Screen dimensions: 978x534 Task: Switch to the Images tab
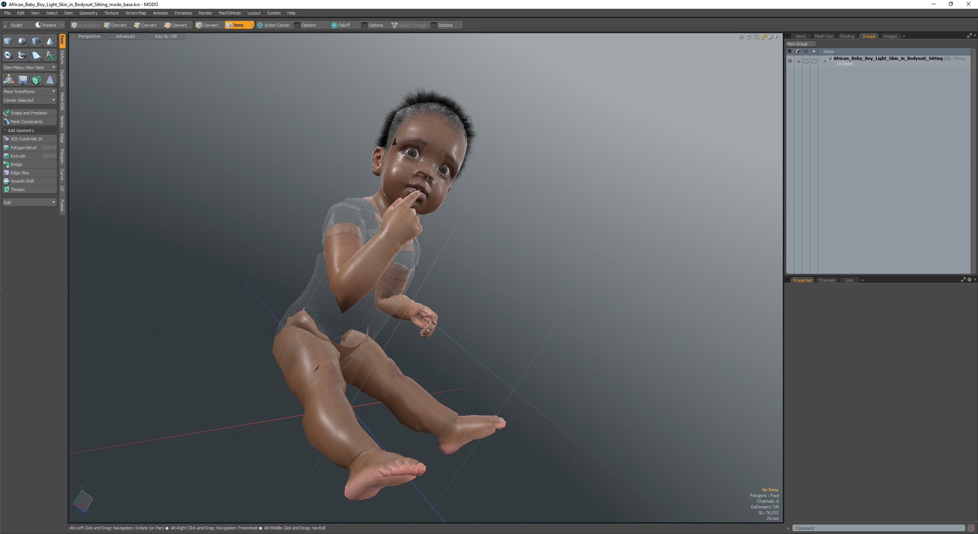(x=890, y=36)
